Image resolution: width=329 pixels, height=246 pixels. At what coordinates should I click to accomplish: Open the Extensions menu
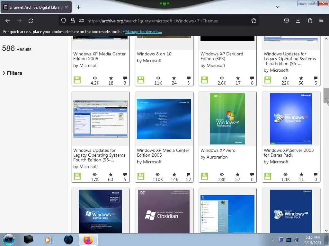point(310,20)
